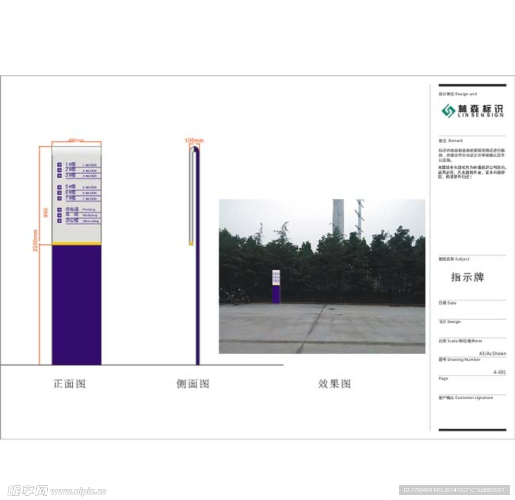Click the 正面图 caption
515x500 pixels.
click(x=69, y=384)
